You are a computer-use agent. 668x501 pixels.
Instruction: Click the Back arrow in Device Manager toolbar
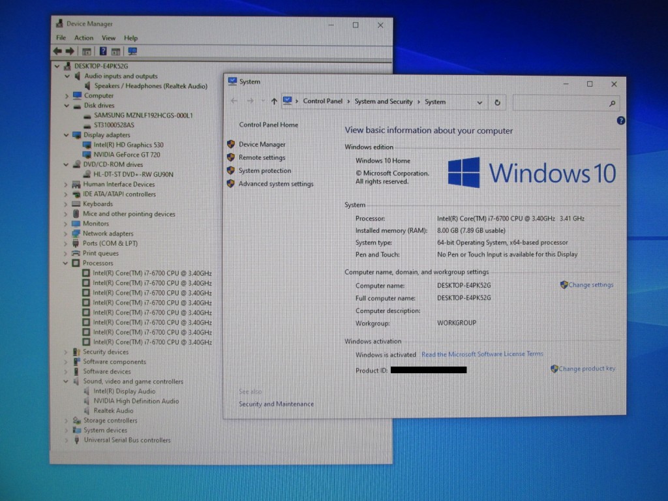click(57, 52)
